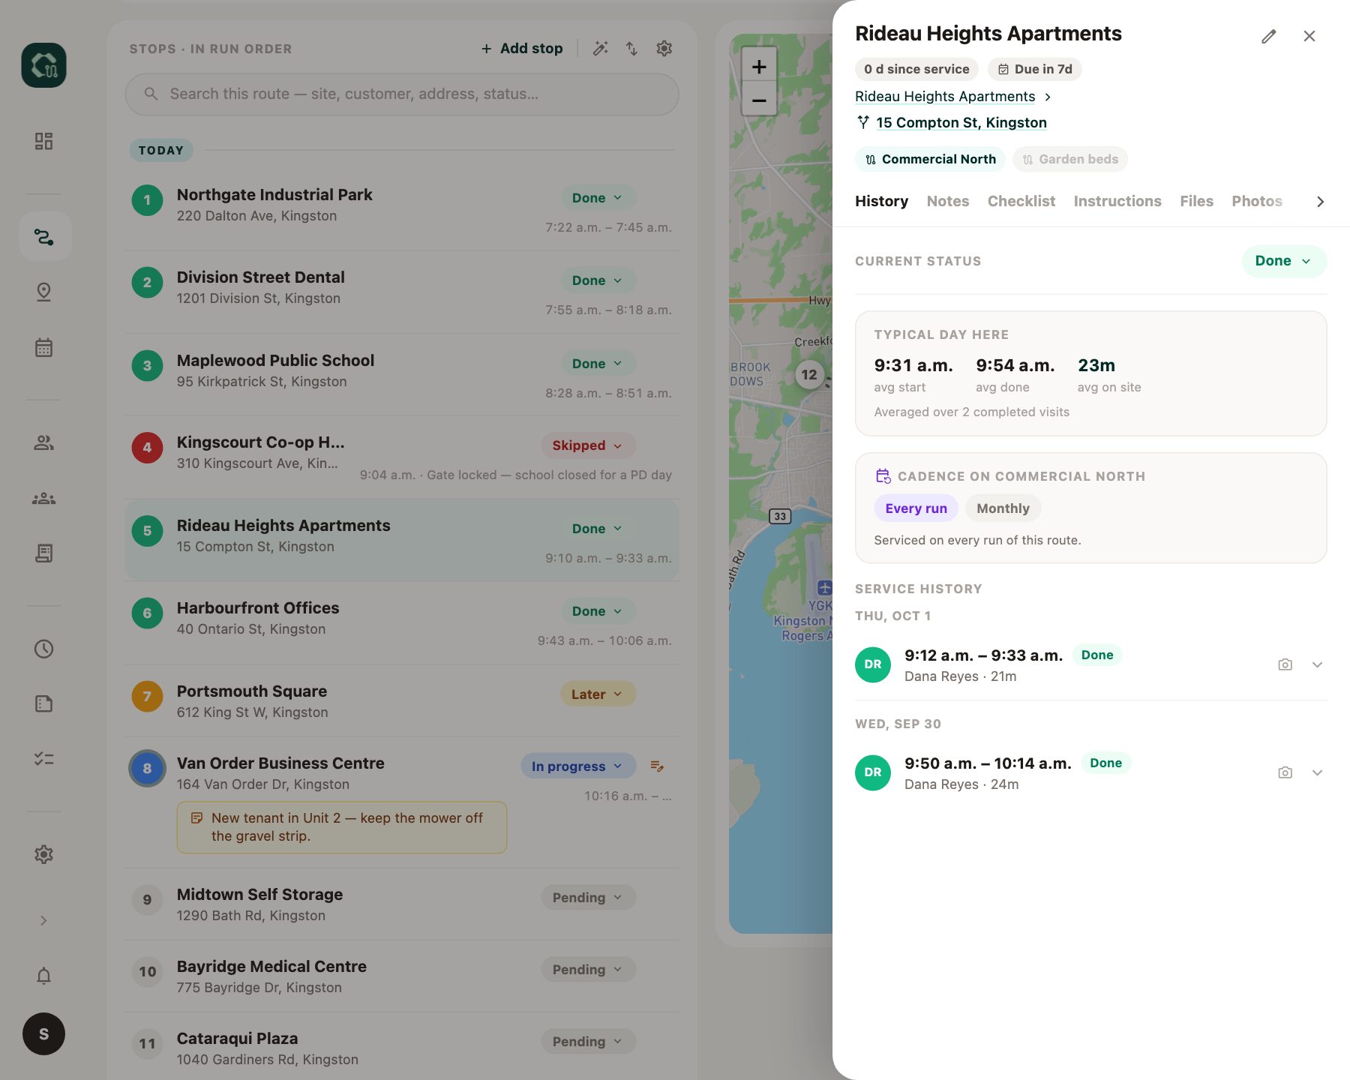Click the Add stop button
Screen dimensions: 1350x1080
(x=522, y=49)
